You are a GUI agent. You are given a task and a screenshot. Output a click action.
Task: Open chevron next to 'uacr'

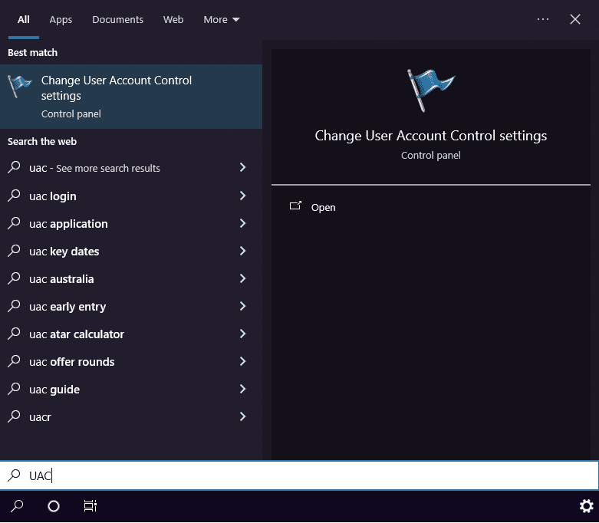pos(242,416)
